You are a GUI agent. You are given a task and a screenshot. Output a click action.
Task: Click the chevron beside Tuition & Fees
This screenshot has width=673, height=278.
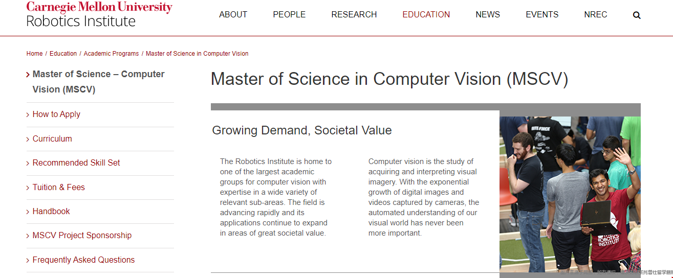point(28,188)
